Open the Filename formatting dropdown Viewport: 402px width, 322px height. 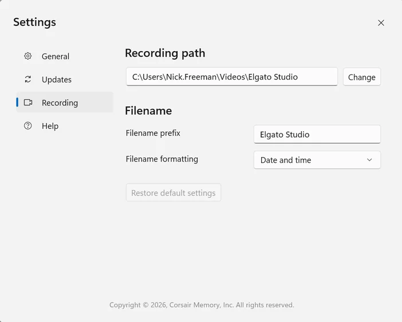[x=317, y=160]
